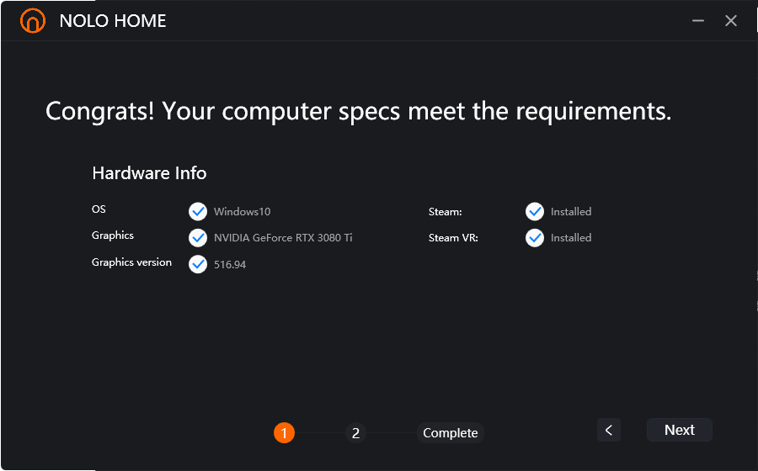Minimize the NOLO HOME window
This screenshot has height=471, width=758.
point(698,21)
